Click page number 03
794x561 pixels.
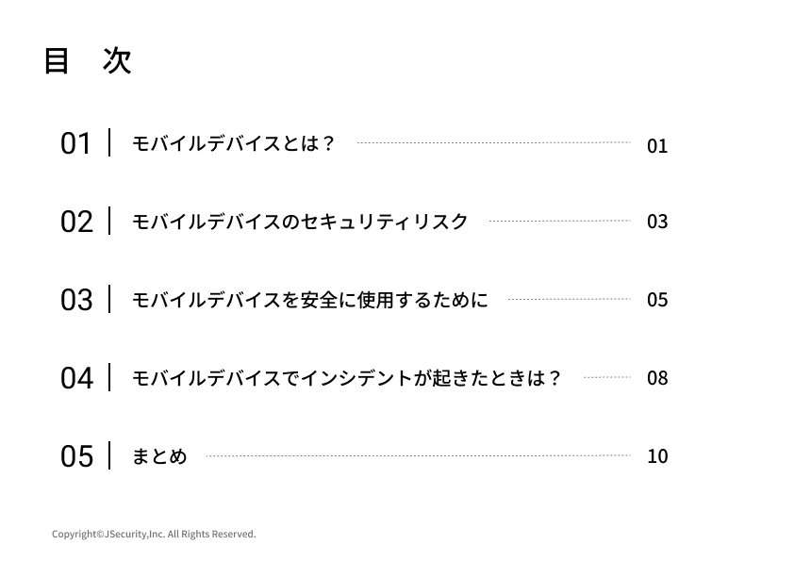[x=657, y=222]
